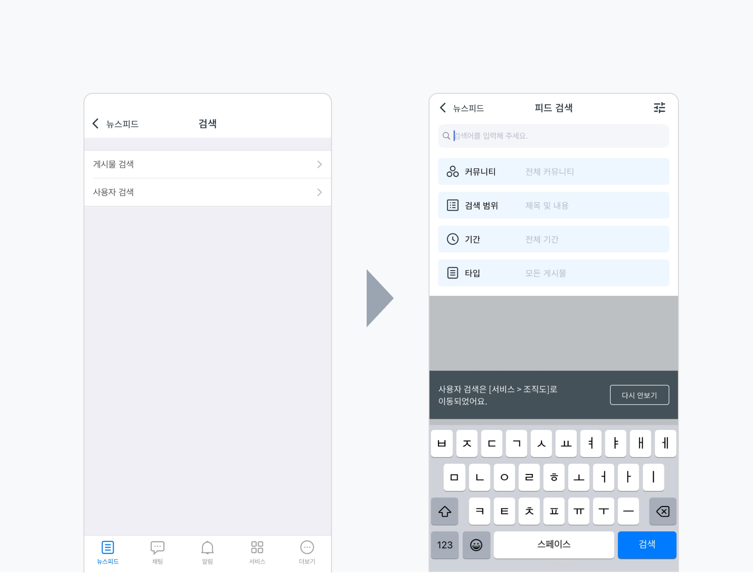Viewport: 753px width, 573px height.
Task: Click the 다시 안보기 button
Action: pyautogui.click(x=640, y=395)
